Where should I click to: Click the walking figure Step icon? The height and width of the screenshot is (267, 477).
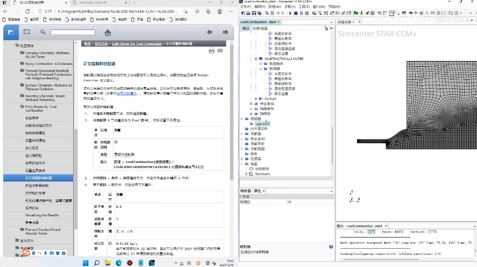(x=361, y=13)
